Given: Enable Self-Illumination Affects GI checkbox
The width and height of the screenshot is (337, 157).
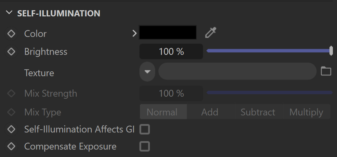Looking at the screenshot, I should [145, 129].
